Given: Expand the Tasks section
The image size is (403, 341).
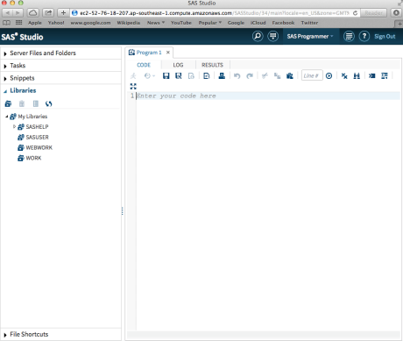Looking at the screenshot, I should [60, 66].
